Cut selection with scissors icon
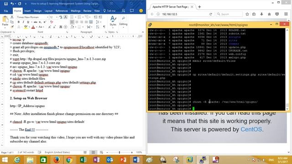292x164 pixels. coord(12,17)
